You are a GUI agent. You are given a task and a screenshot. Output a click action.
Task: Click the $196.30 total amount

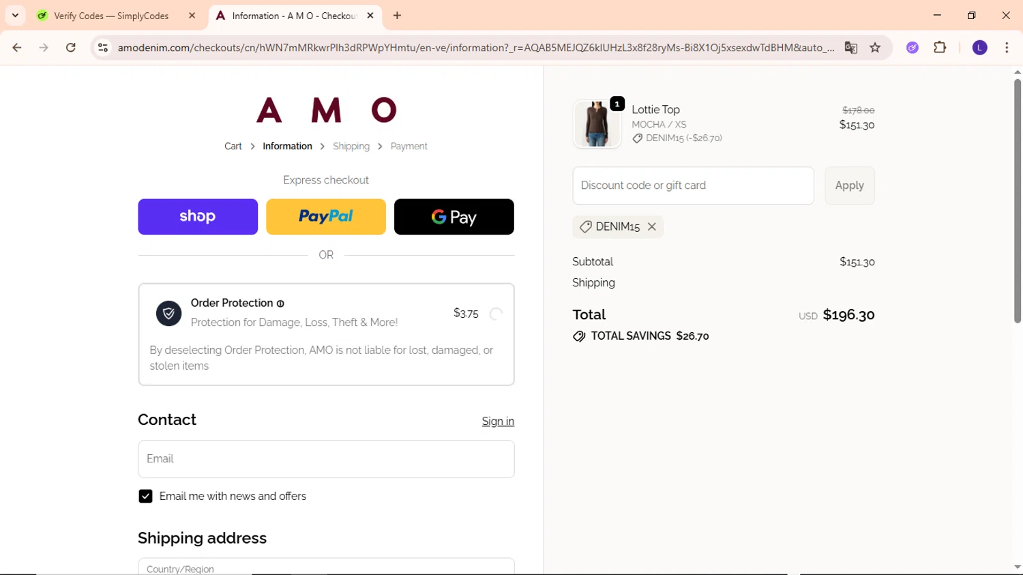coord(848,314)
